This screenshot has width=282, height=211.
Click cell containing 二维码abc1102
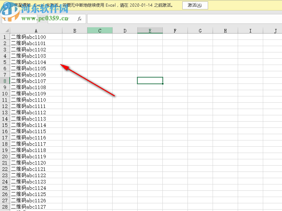[36, 49]
